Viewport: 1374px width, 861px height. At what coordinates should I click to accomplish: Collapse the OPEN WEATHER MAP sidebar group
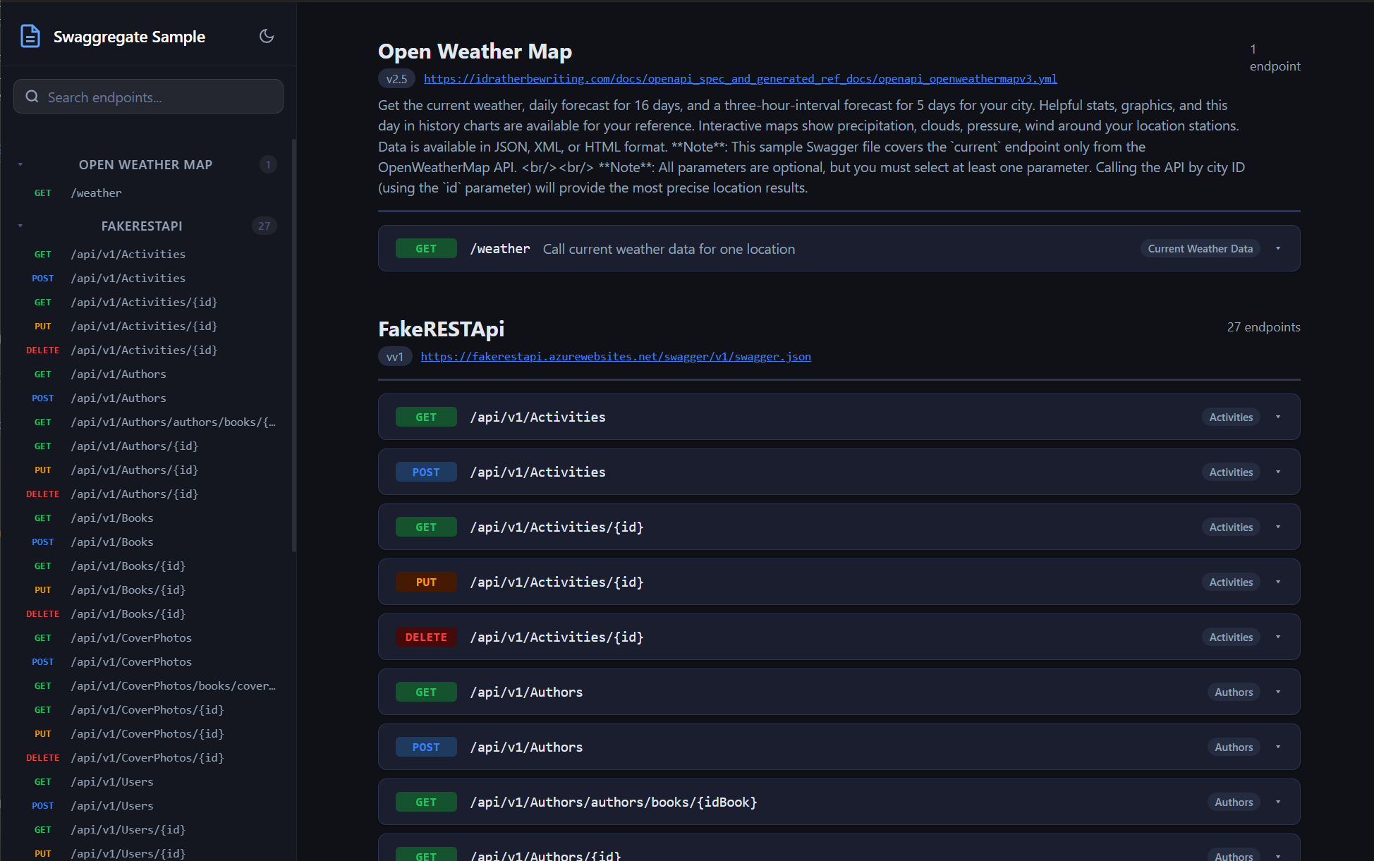(x=20, y=164)
